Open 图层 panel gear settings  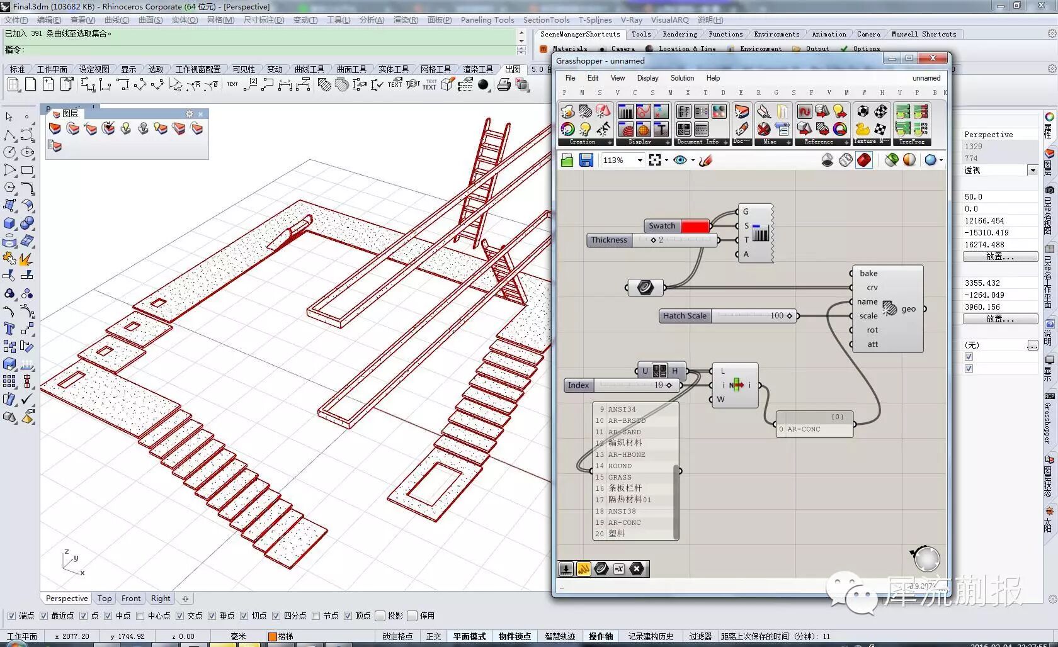(x=189, y=114)
